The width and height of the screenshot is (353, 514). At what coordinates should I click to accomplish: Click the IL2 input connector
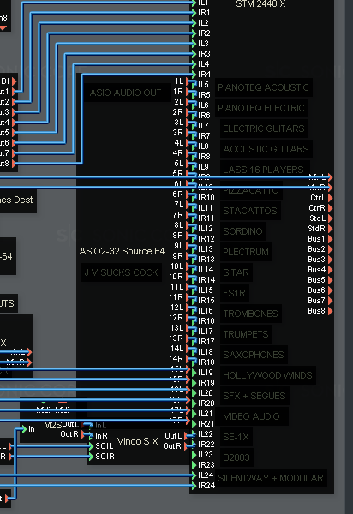coord(194,23)
